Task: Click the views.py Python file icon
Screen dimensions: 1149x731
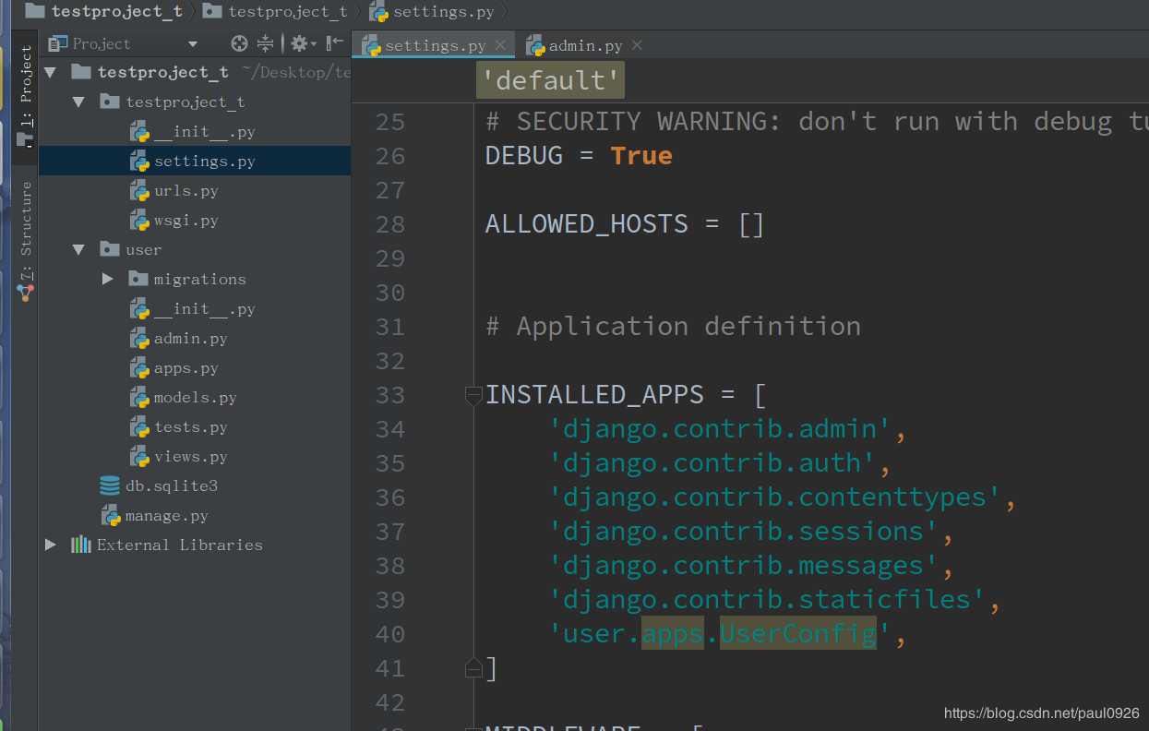Action: click(139, 456)
